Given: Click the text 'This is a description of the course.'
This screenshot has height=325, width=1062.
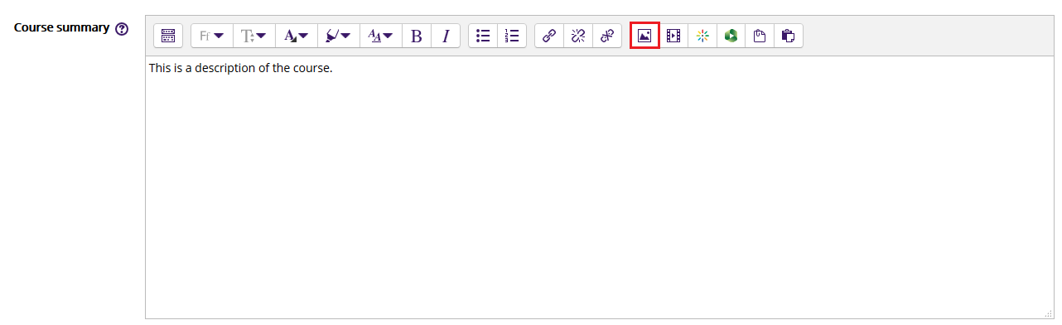Looking at the screenshot, I should (240, 68).
